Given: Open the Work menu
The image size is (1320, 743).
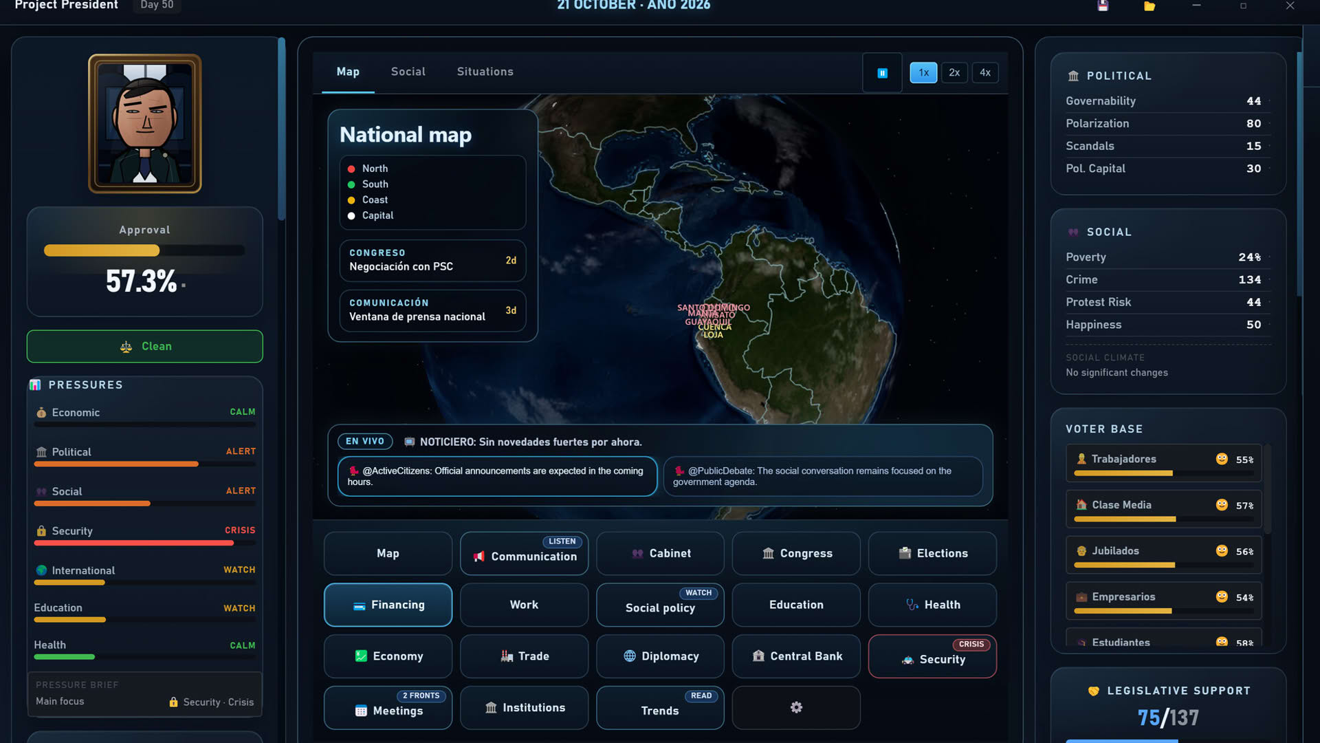Looking at the screenshot, I should tap(524, 605).
